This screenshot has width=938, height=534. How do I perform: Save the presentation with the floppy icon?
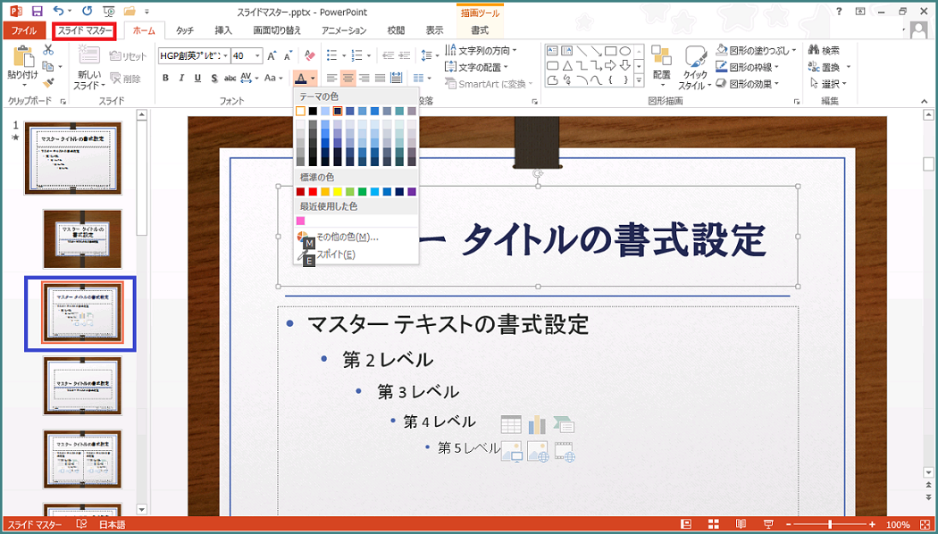(38, 12)
